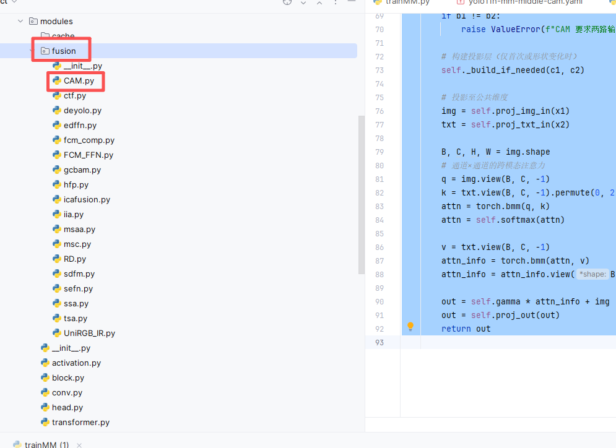Click line number 93 in the gutter
This screenshot has width=616, height=448.
coord(379,342)
